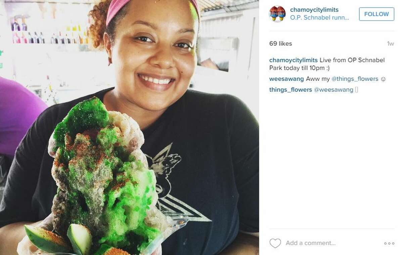Click the post photo of the green raspa
Screen dimensions: 403x255
129,127
